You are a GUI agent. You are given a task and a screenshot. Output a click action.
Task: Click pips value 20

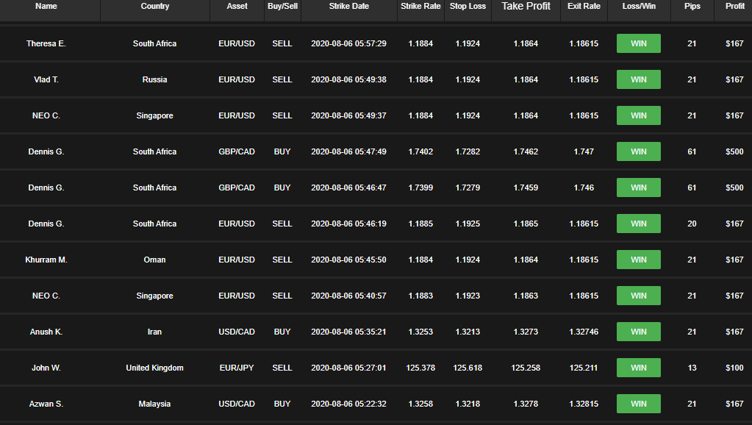point(692,224)
